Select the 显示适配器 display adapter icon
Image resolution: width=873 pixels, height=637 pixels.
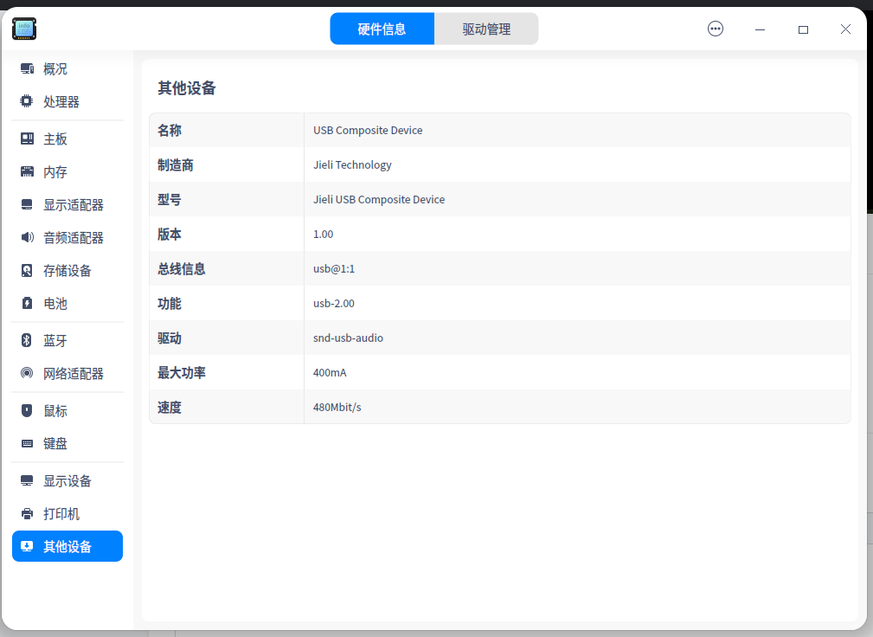27,204
